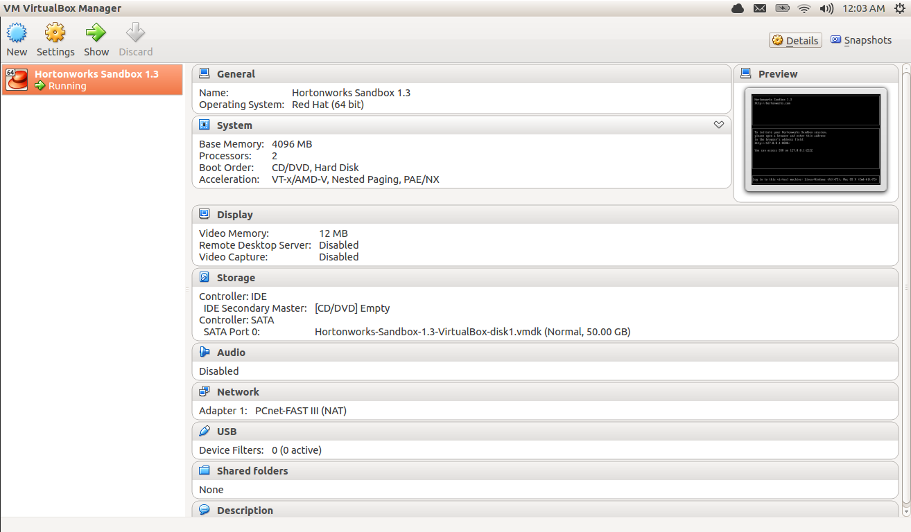Image resolution: width=911 pixels, height=532 pixels.
Task: Open the Description header link
Action: point(245,511)
